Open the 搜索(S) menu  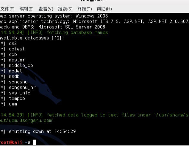pos(65,9)
